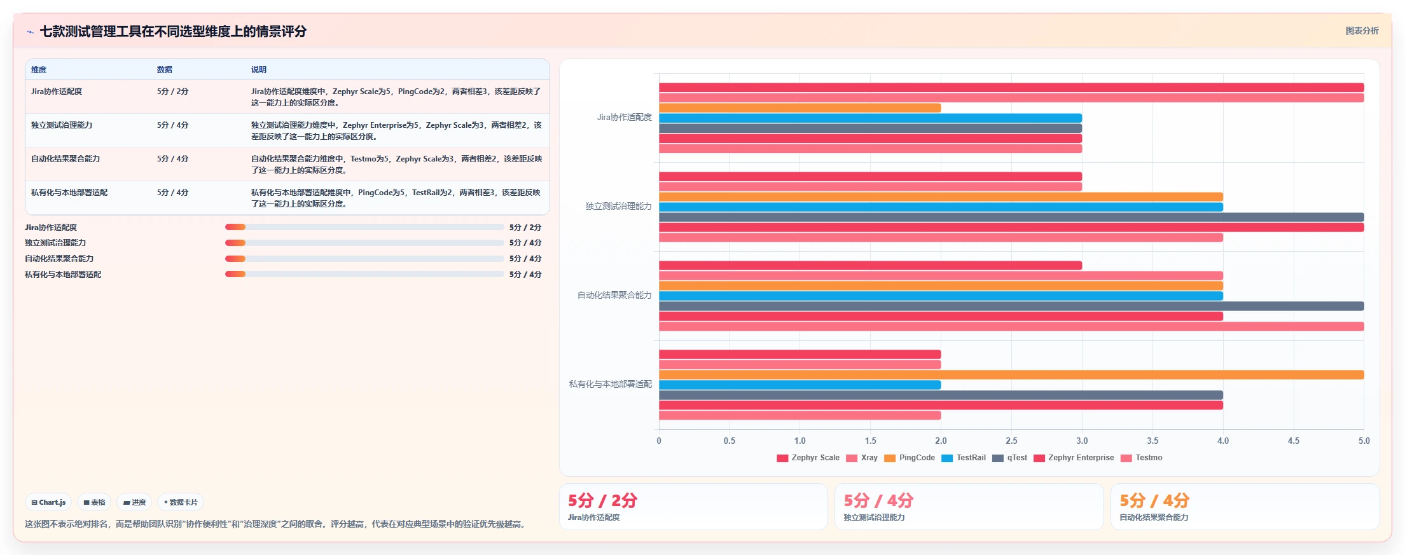
Task: Click the 5分 / 2分 value beside Jira协作适配度 progress
Action: (x=525, y=228)
